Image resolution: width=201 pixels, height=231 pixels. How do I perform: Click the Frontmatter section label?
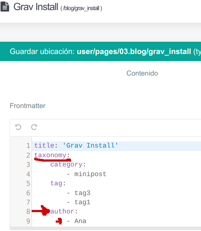click(x=28, y=106)
